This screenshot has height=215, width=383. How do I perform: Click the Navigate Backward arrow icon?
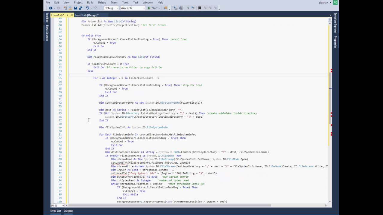(51, 8)
